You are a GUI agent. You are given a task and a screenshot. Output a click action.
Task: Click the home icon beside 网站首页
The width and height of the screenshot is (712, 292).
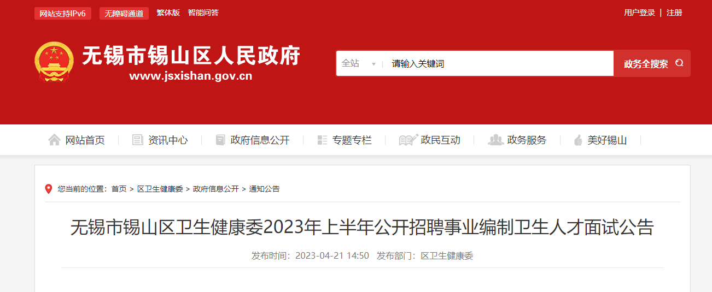(x=54, y=140)
